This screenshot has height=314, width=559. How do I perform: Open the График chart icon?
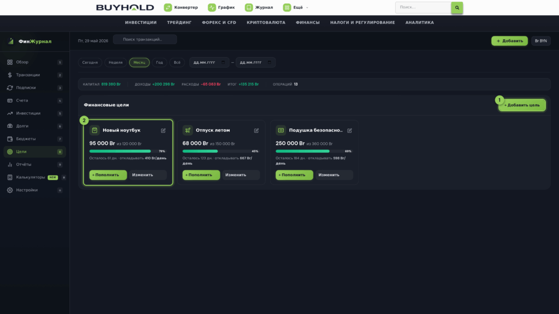(212, 8)
